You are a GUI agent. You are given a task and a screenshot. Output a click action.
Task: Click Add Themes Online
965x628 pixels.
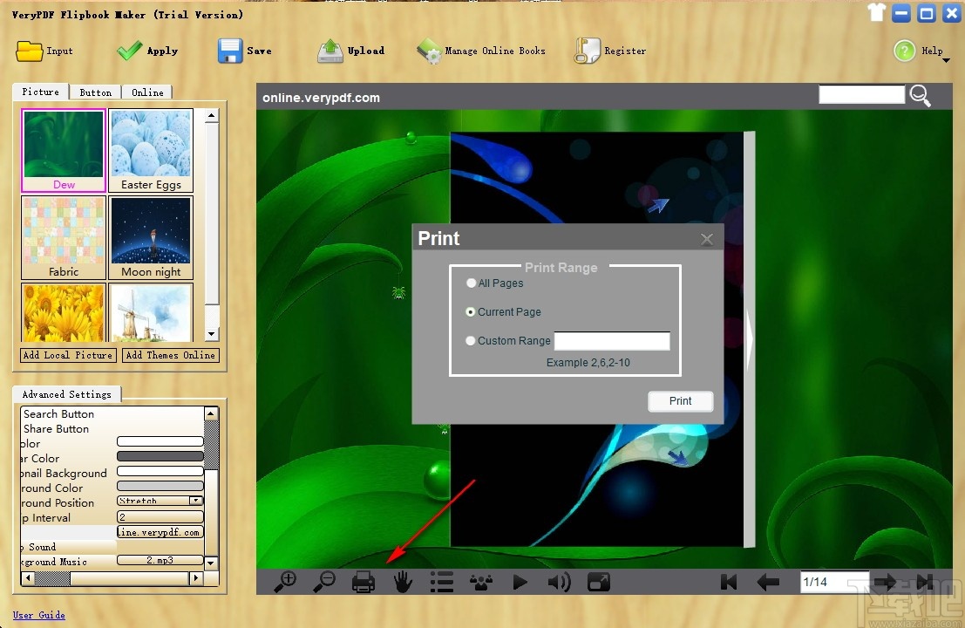point(170,355)
